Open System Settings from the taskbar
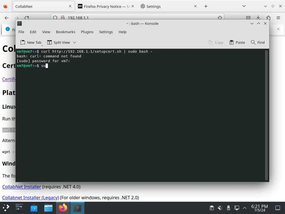285x214 pixels. click(19, 208)
